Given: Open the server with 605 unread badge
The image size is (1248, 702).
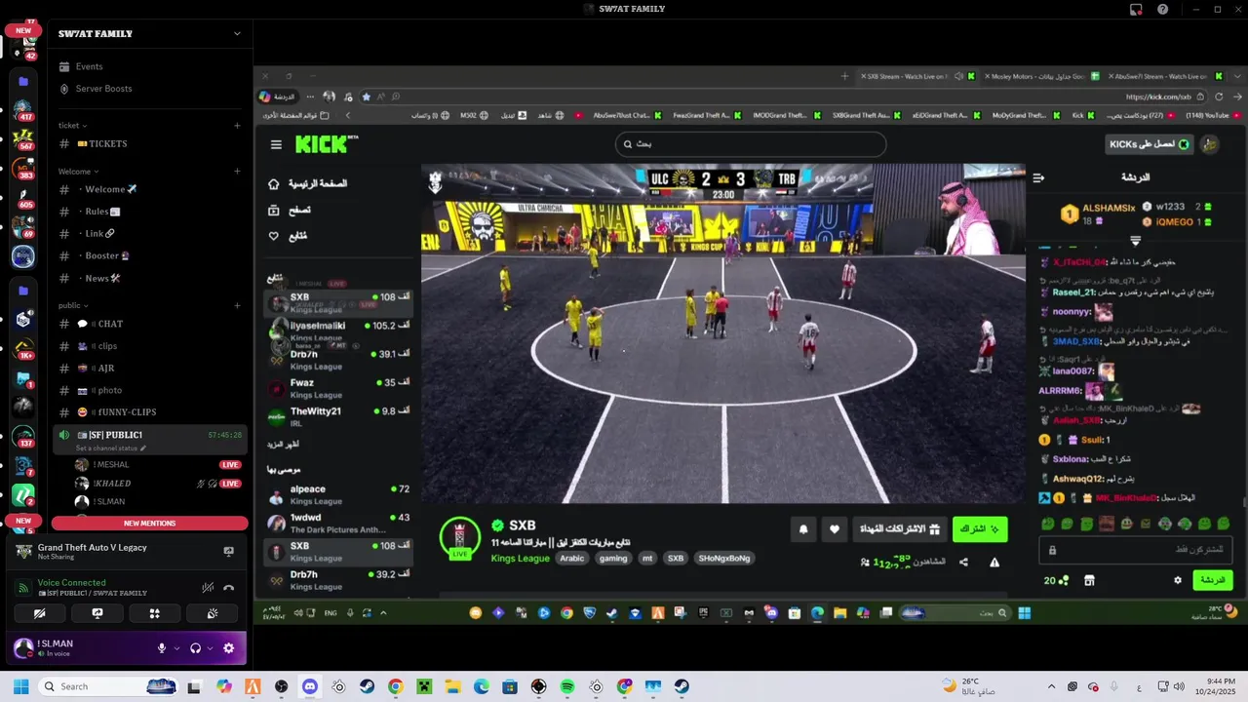Looking at the screenshot, I should click(x=23, y=196).
